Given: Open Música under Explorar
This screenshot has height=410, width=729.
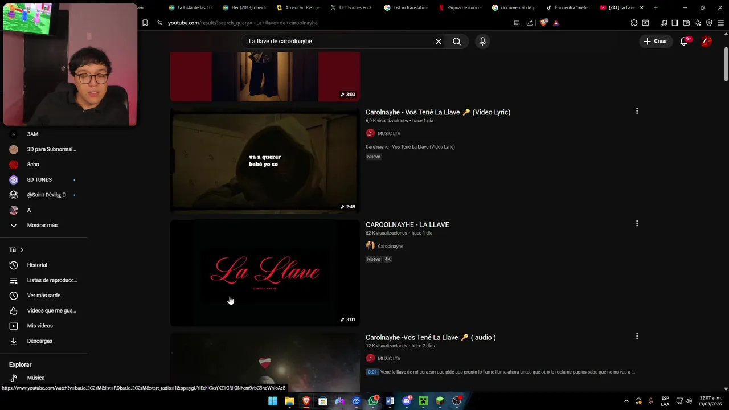Looking at the screenshot, I should click(35, 378).
